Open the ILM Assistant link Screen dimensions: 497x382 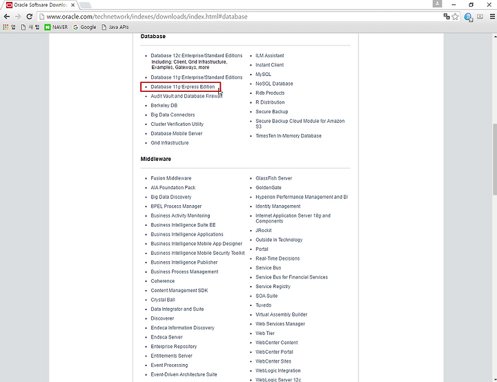[x=270, y=55]
